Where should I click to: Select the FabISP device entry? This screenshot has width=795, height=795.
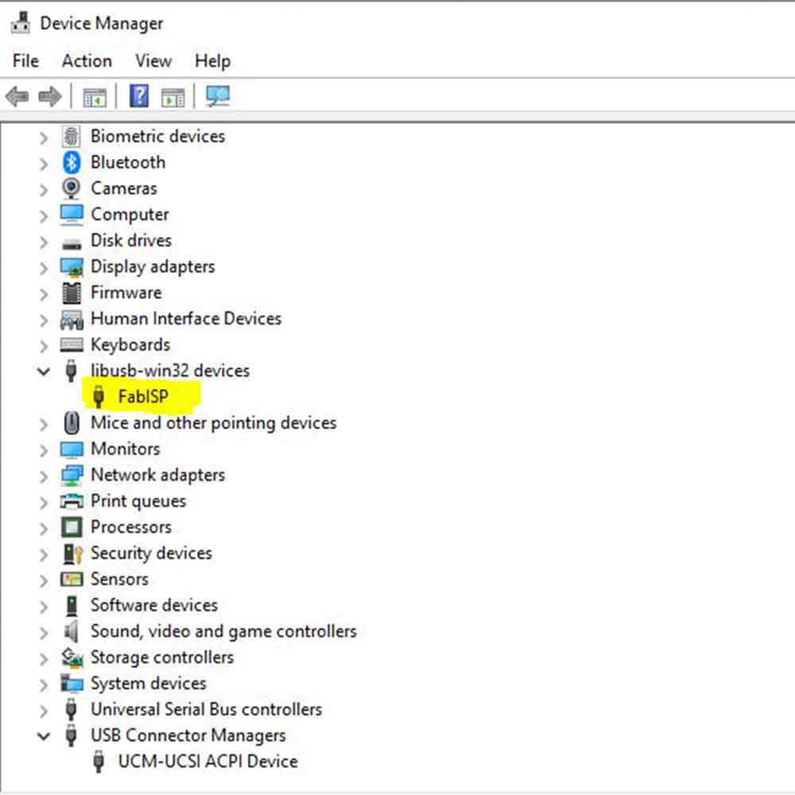[143, 397]
